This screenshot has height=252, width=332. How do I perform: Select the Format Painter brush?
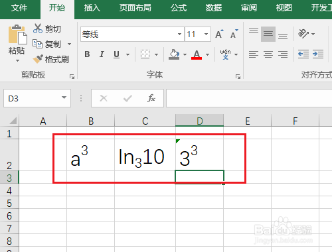point(38,59)
